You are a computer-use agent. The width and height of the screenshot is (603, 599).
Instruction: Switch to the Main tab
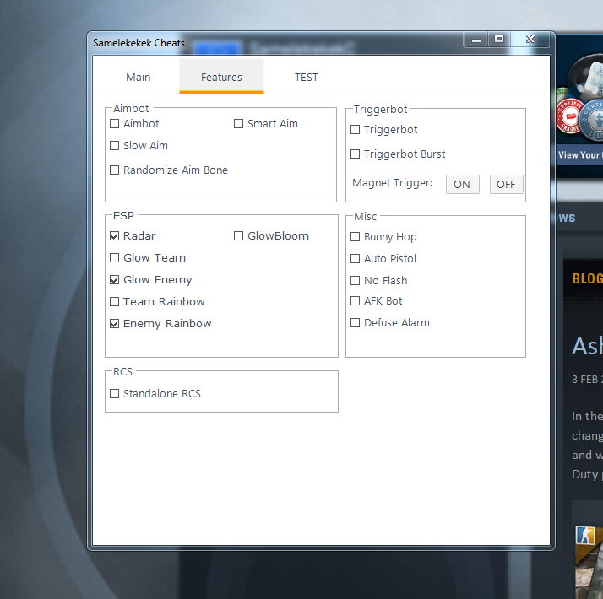tap(138, 78)
